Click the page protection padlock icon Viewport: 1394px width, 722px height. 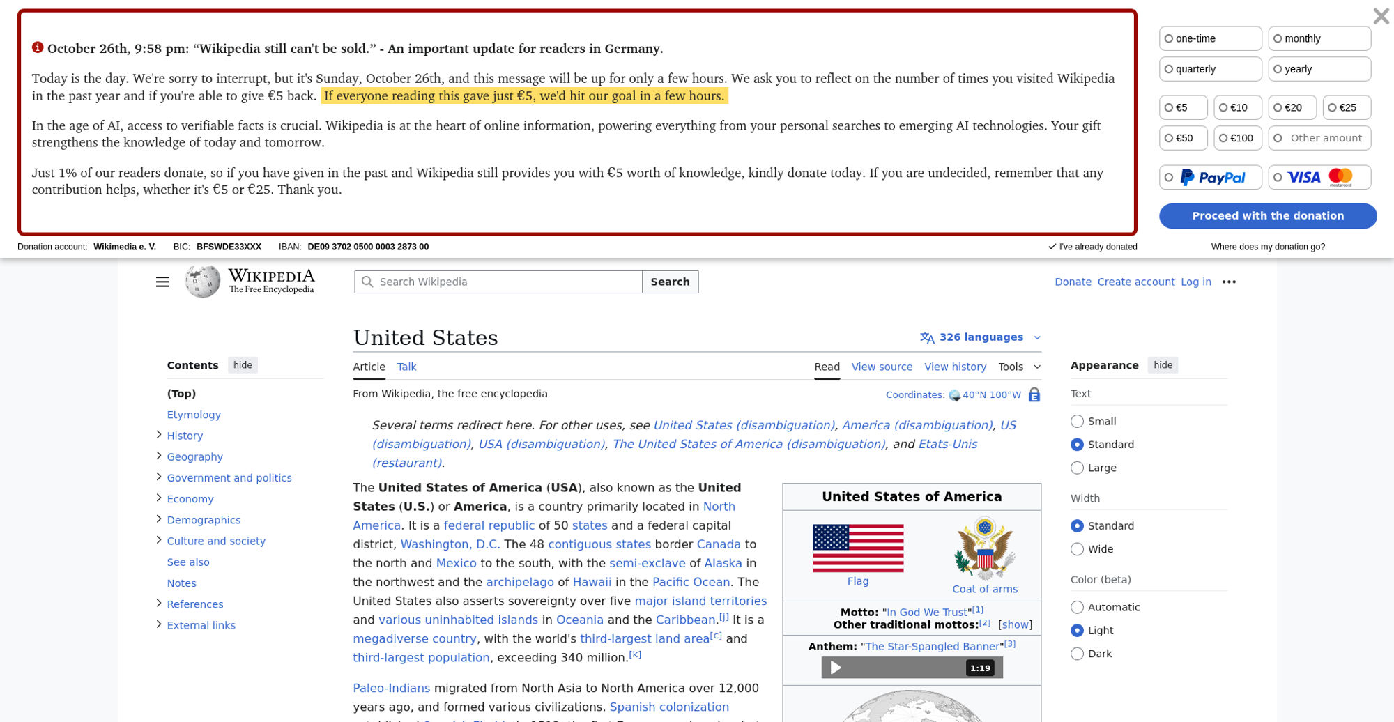pos(1034,395)
